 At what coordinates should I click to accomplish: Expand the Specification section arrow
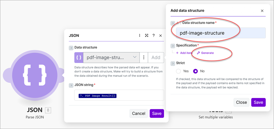point(173,46)
